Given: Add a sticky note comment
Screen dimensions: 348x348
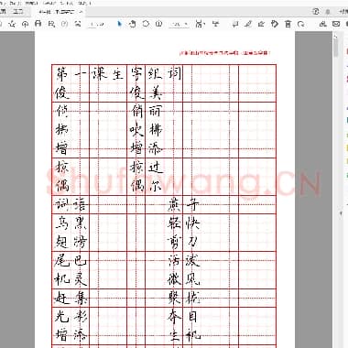Looking at the screenshot, I should [235, 24].
